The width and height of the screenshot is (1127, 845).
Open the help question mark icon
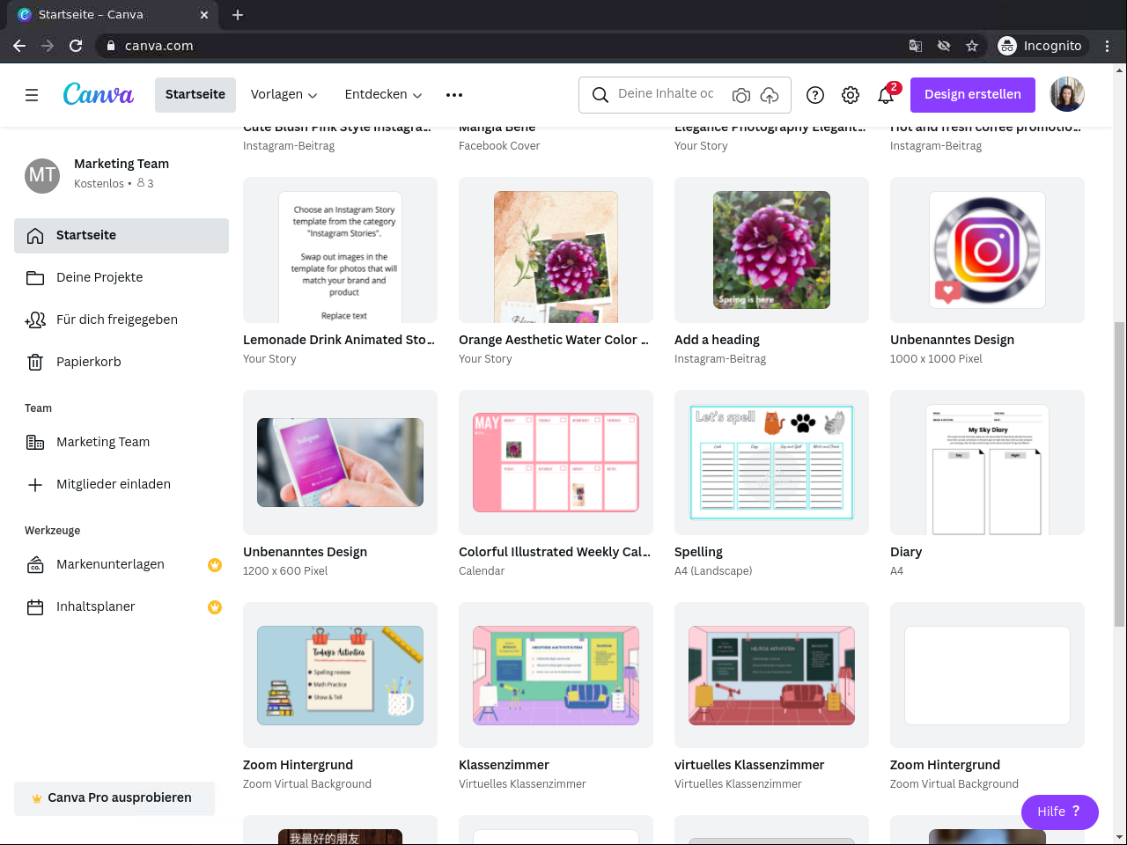pyautogui.click(x=815, y=95)
